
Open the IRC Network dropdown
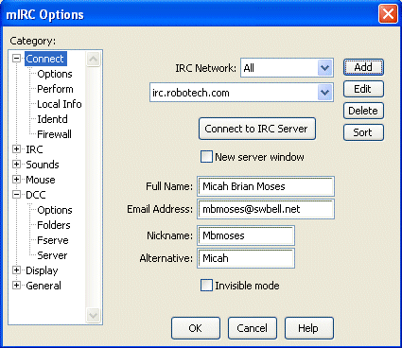(x=324, y=68)
